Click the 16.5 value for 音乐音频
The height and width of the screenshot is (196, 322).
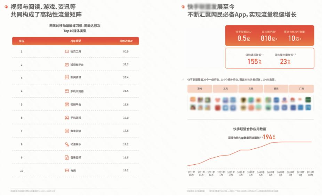click(126, 157)
